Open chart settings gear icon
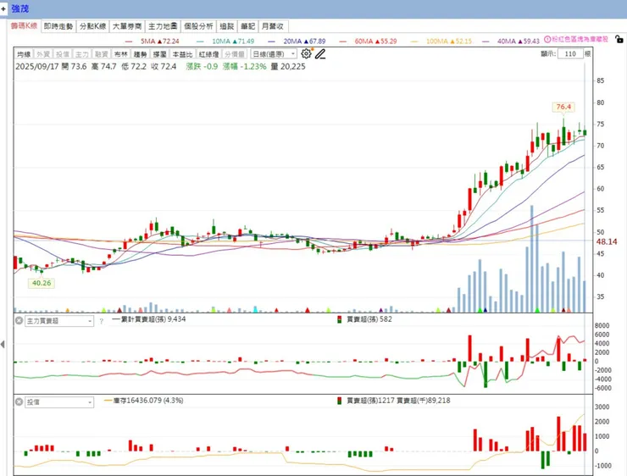 click(x=306, y=53)
